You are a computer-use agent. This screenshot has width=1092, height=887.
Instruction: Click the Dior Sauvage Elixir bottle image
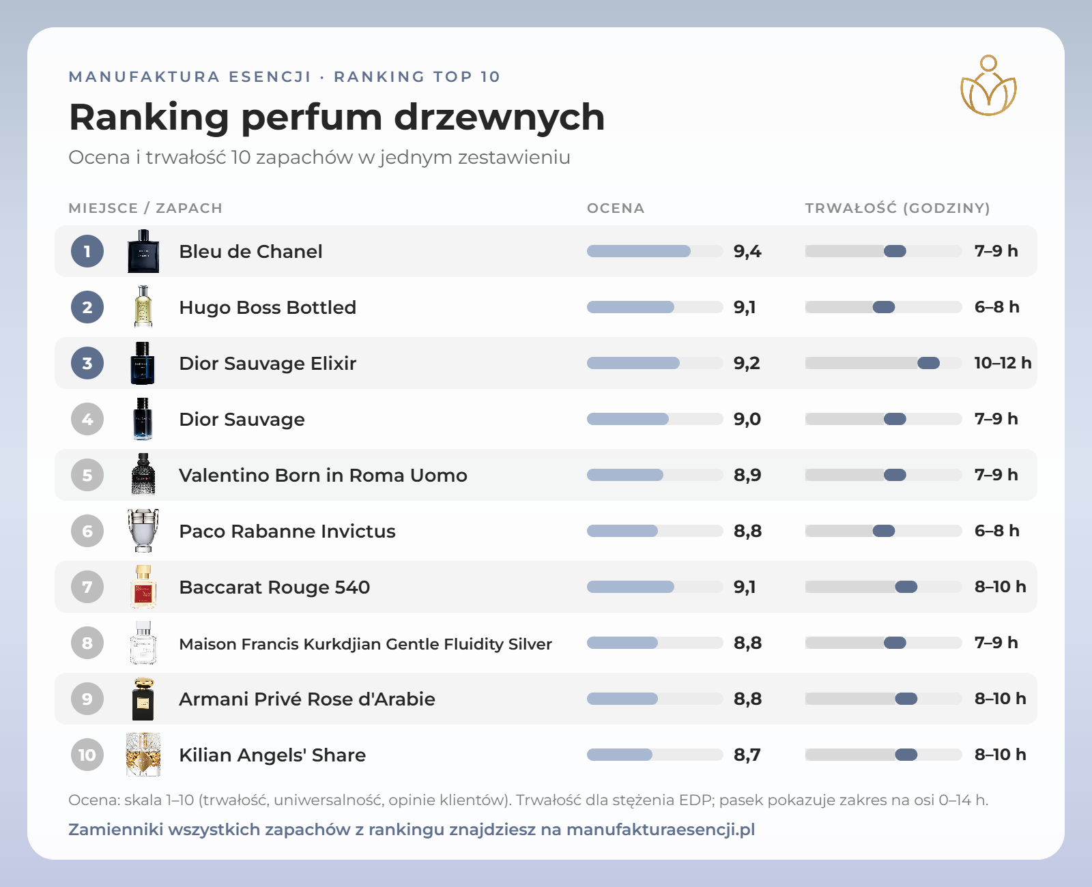click(x=143, y=363)
